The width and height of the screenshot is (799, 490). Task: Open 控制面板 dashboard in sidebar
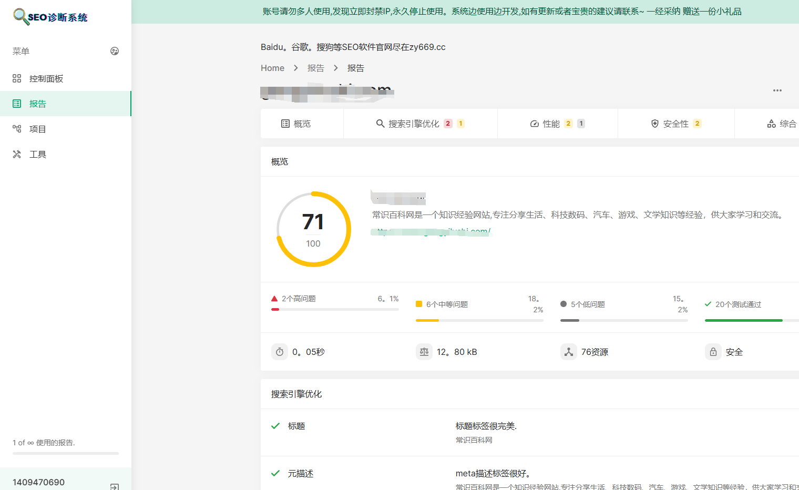46,79
